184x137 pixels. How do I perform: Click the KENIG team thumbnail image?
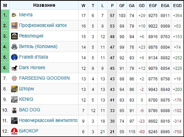coord(14,100)
